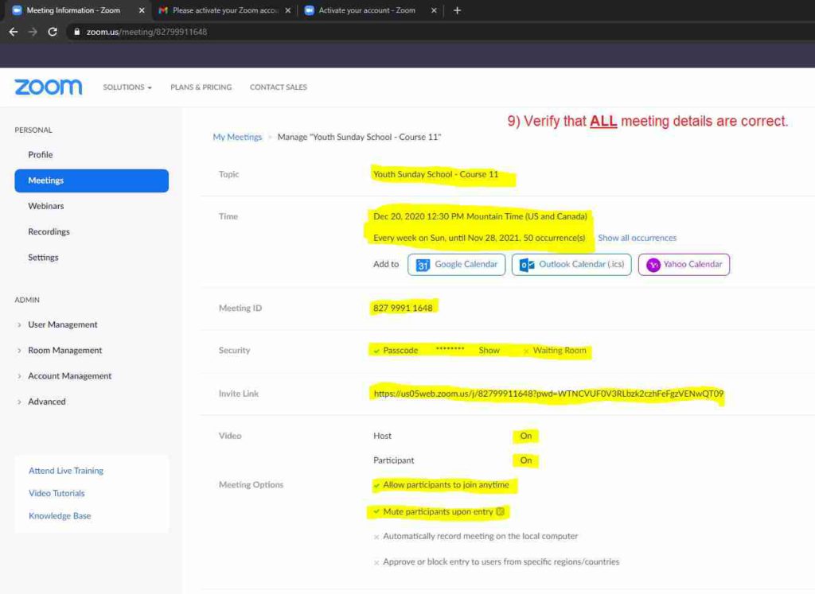Image resolution: width=815 pixels, height=594 pixels.
Task: Open Webinars in the sidebar
Action: [x=45, y=206]
